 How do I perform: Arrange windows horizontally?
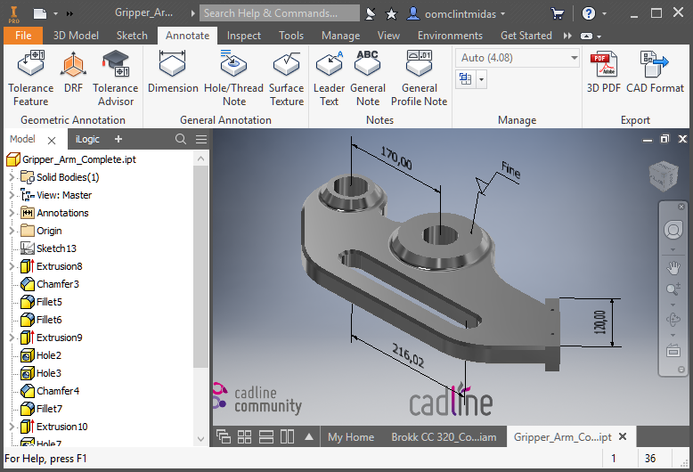266,437
